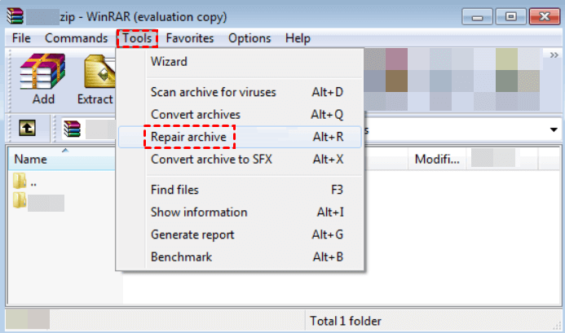This screenshot has width=565, height=333.
Task: Select Show information menu entry
Action: [x=240, y=212]
